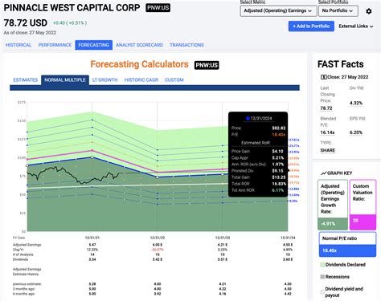Click the 16.14x blended P/E value
This screenshot has width=381, height=301.
point(327,132)
